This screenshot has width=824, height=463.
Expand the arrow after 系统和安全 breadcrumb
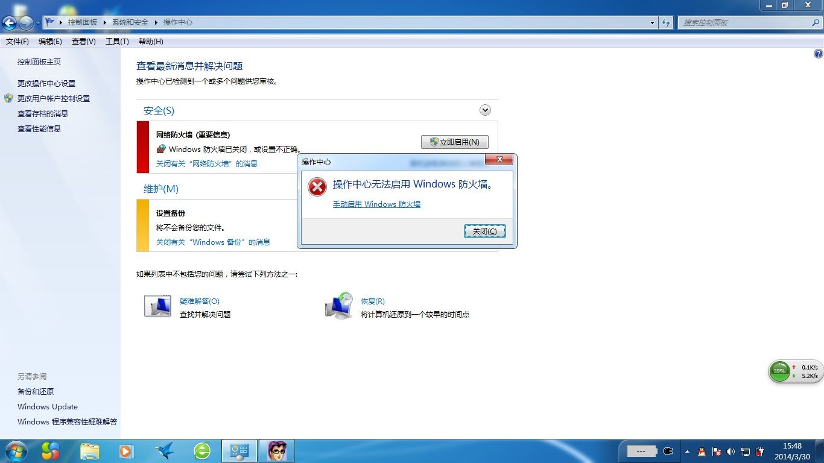coord(156,22)
